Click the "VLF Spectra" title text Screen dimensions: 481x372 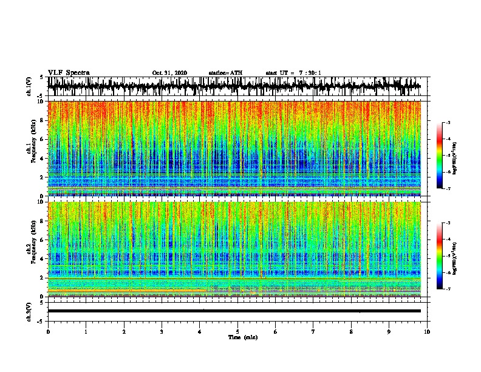(69, 73)
